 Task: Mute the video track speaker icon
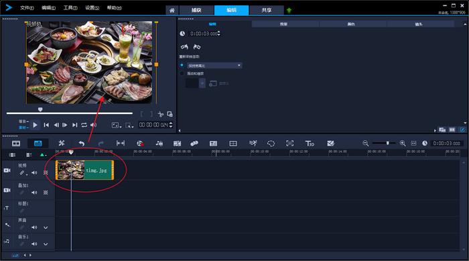(x=34, y=172)
